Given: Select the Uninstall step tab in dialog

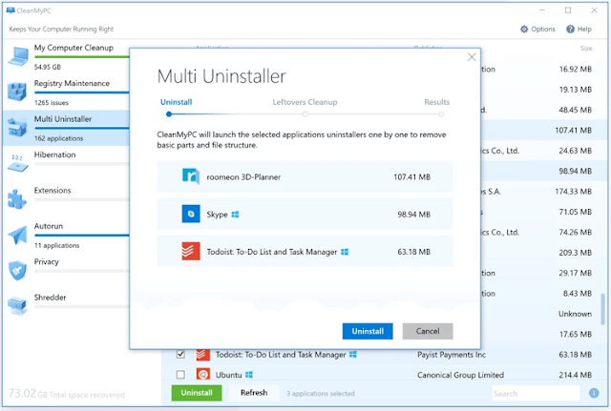Looking at the screenshot, I should (176, 102).
